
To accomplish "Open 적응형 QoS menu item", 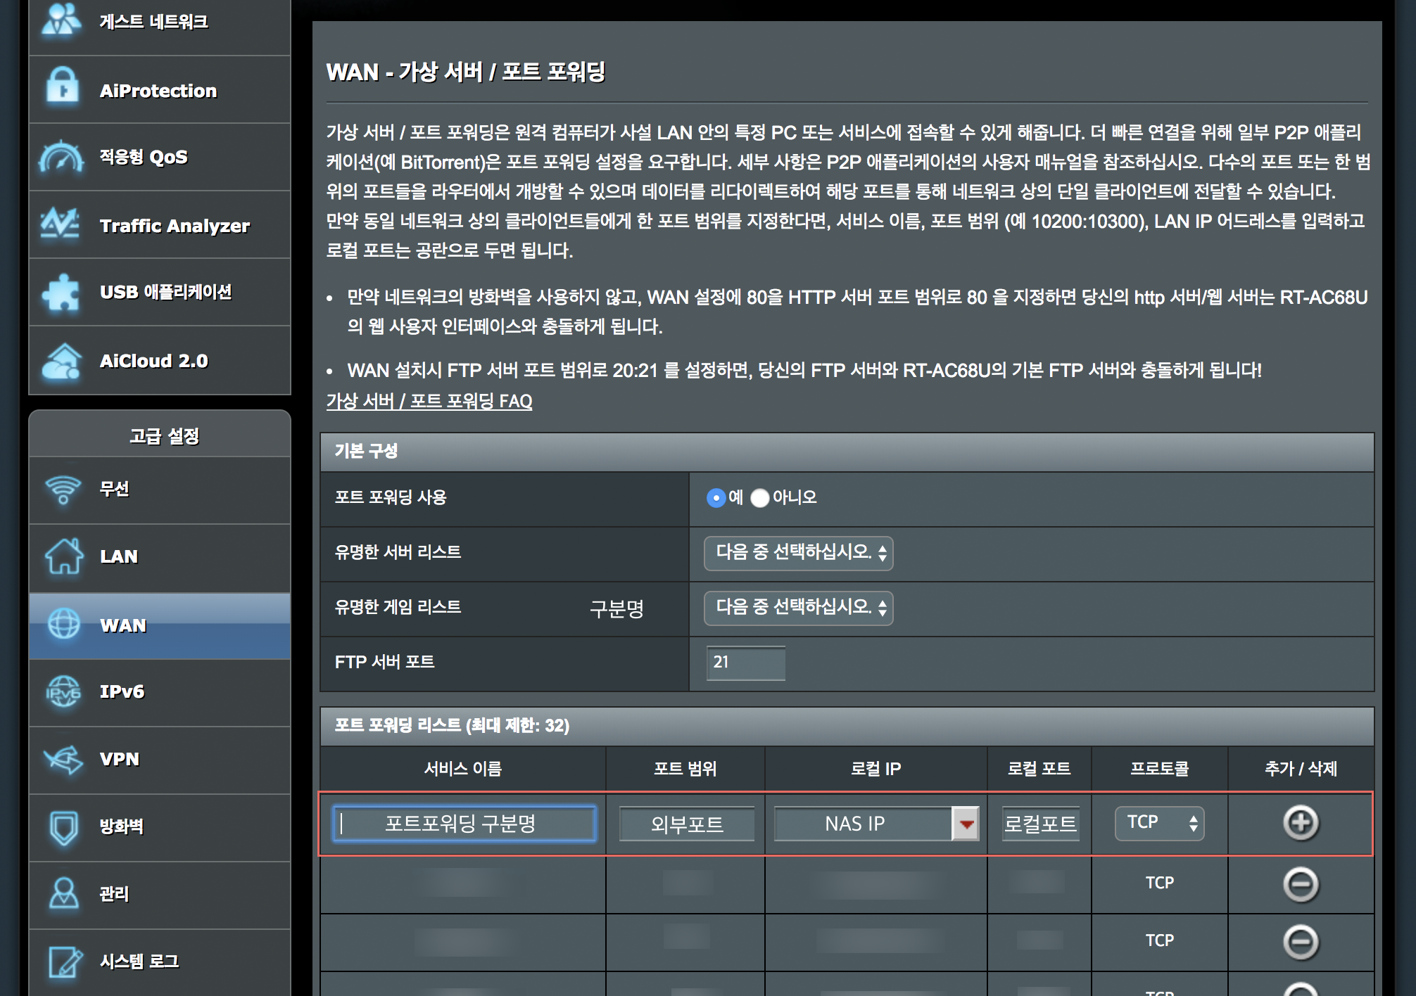I will point(160,157).
